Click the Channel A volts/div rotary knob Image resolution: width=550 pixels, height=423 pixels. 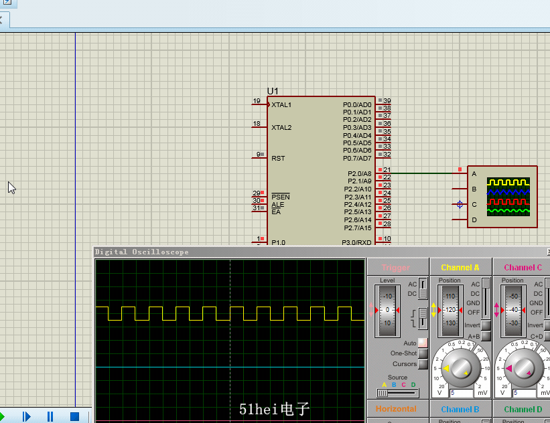pos(460,368)
